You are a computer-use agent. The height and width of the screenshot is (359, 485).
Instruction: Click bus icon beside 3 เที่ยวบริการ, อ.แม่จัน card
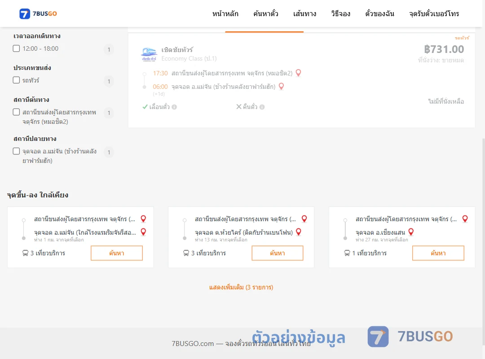pyautogui.click(x=25, y=253)
